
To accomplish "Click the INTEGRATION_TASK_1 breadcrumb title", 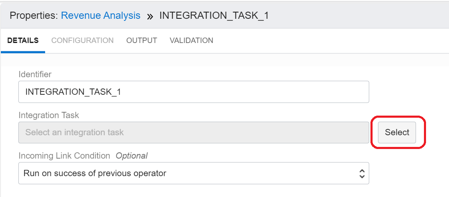I will pyautogui.click(x=214, y=16).
